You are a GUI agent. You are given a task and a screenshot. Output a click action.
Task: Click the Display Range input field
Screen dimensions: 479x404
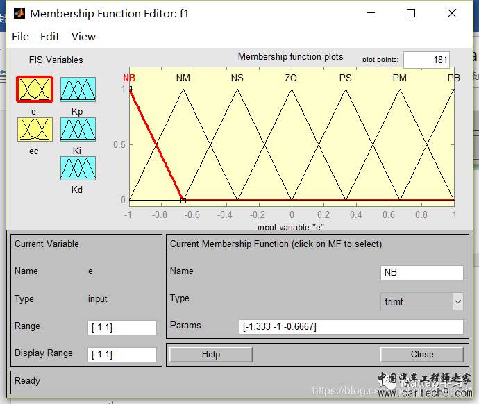coord(122,355)
